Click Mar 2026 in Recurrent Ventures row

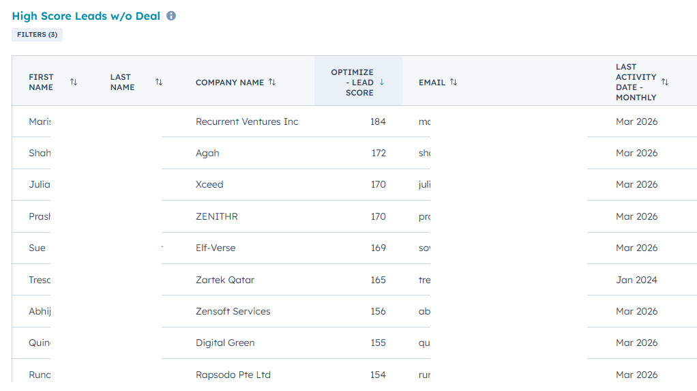(x=636, y=121)
